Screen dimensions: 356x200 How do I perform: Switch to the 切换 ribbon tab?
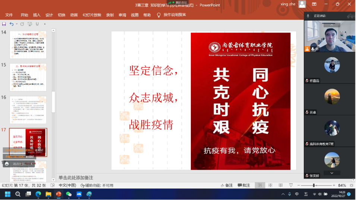62,15
